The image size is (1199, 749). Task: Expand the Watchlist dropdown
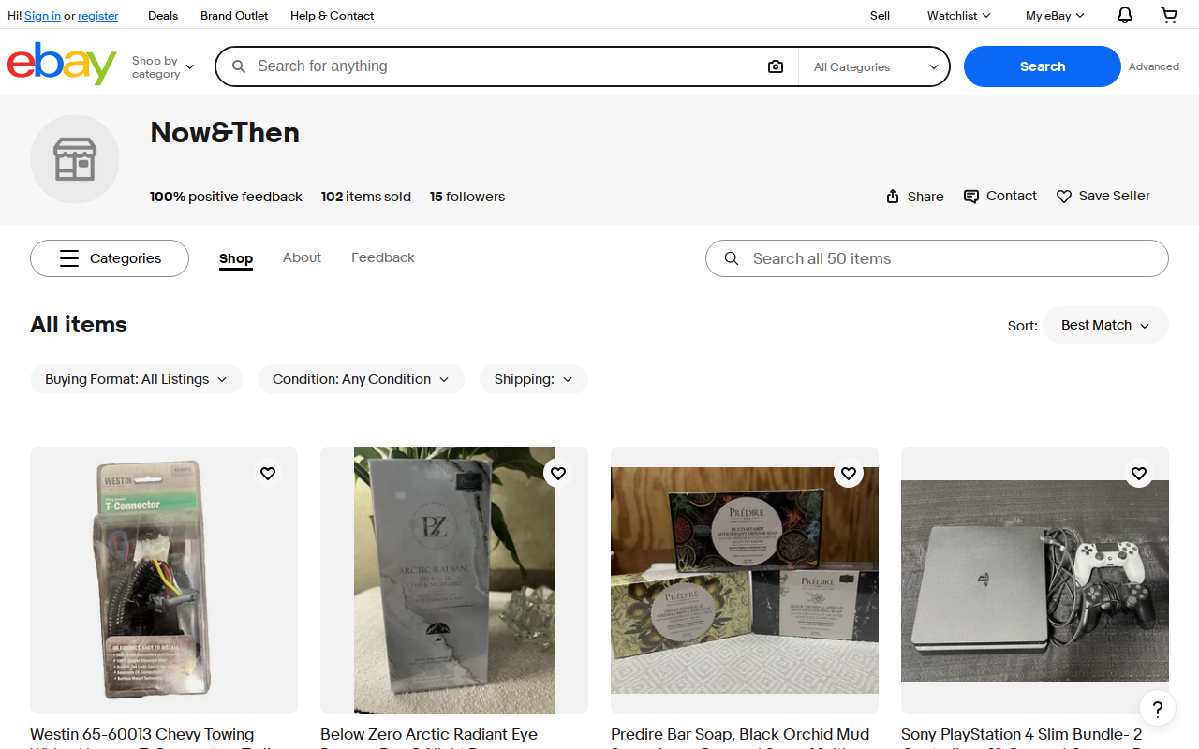pyautogui.click(x=958, y=15)
